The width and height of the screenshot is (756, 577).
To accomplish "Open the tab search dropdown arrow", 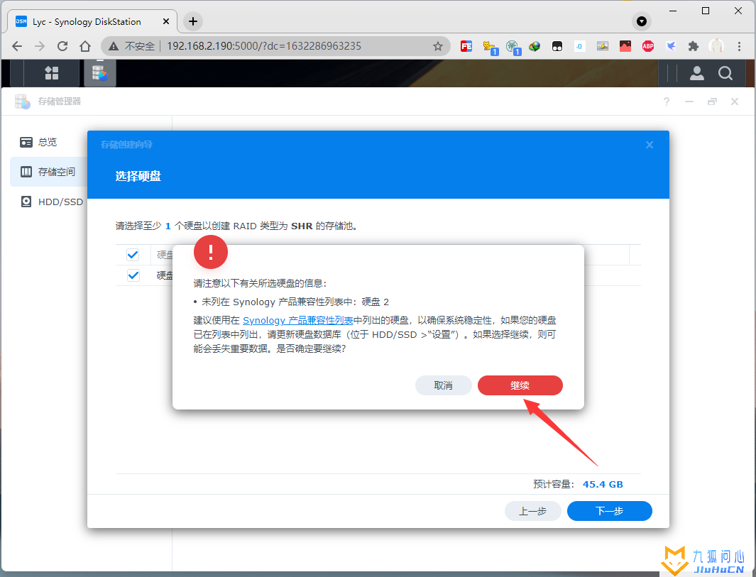I will tap(641, 21).
